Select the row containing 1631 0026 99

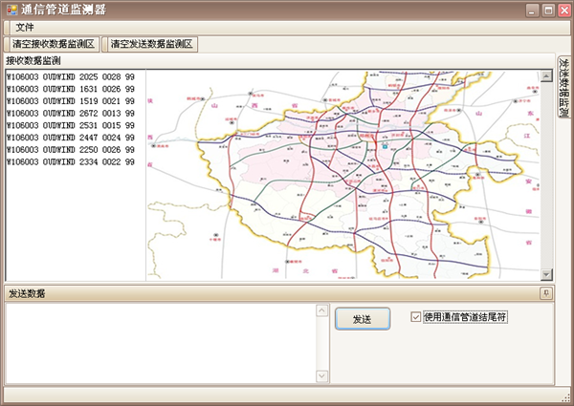click(x=70, y=89)
